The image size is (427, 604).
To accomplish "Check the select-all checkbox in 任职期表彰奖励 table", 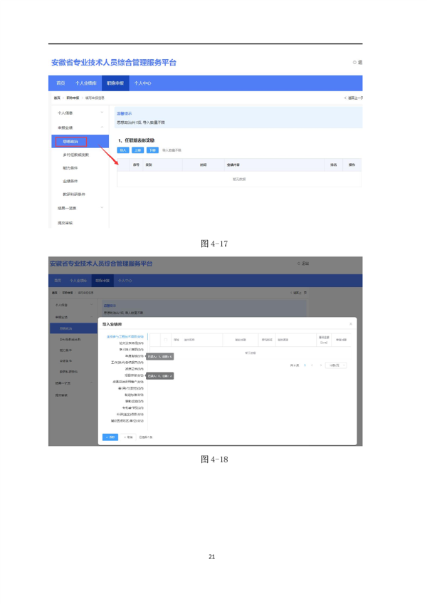I will (126, 165).
